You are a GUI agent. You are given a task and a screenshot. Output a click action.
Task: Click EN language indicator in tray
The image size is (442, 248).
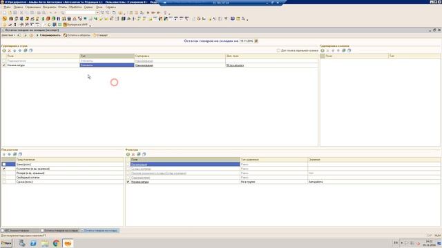coord(396,242)
